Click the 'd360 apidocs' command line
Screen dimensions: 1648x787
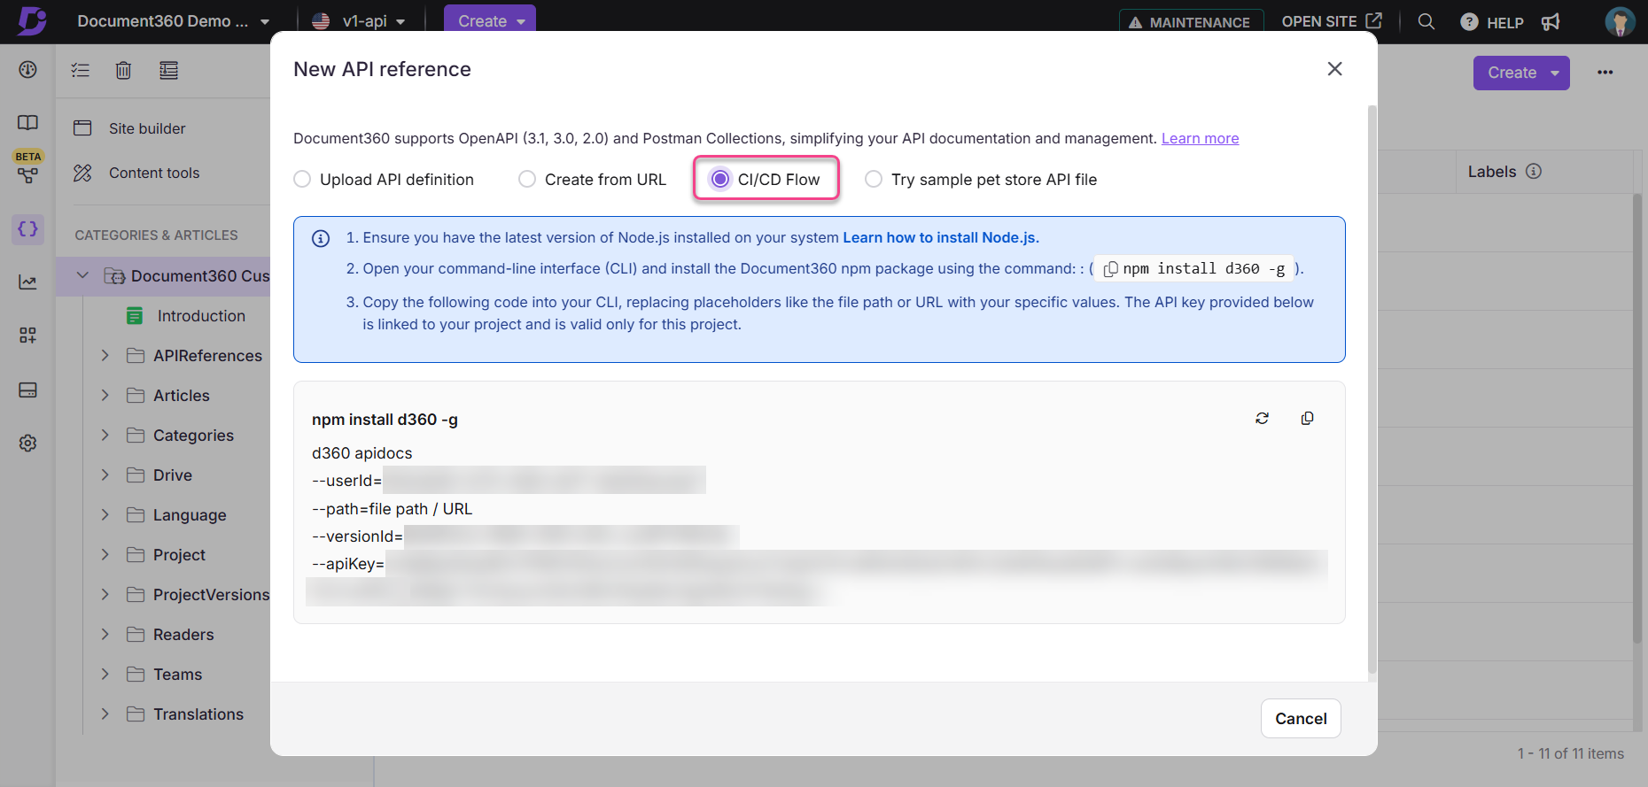coord(362,453)
